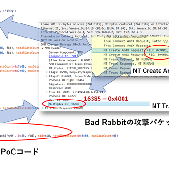The height and width of the screenshot is (169, 169).
Task: Expand the Flags2: 0x4801 field
Action: tap(47, 76)
